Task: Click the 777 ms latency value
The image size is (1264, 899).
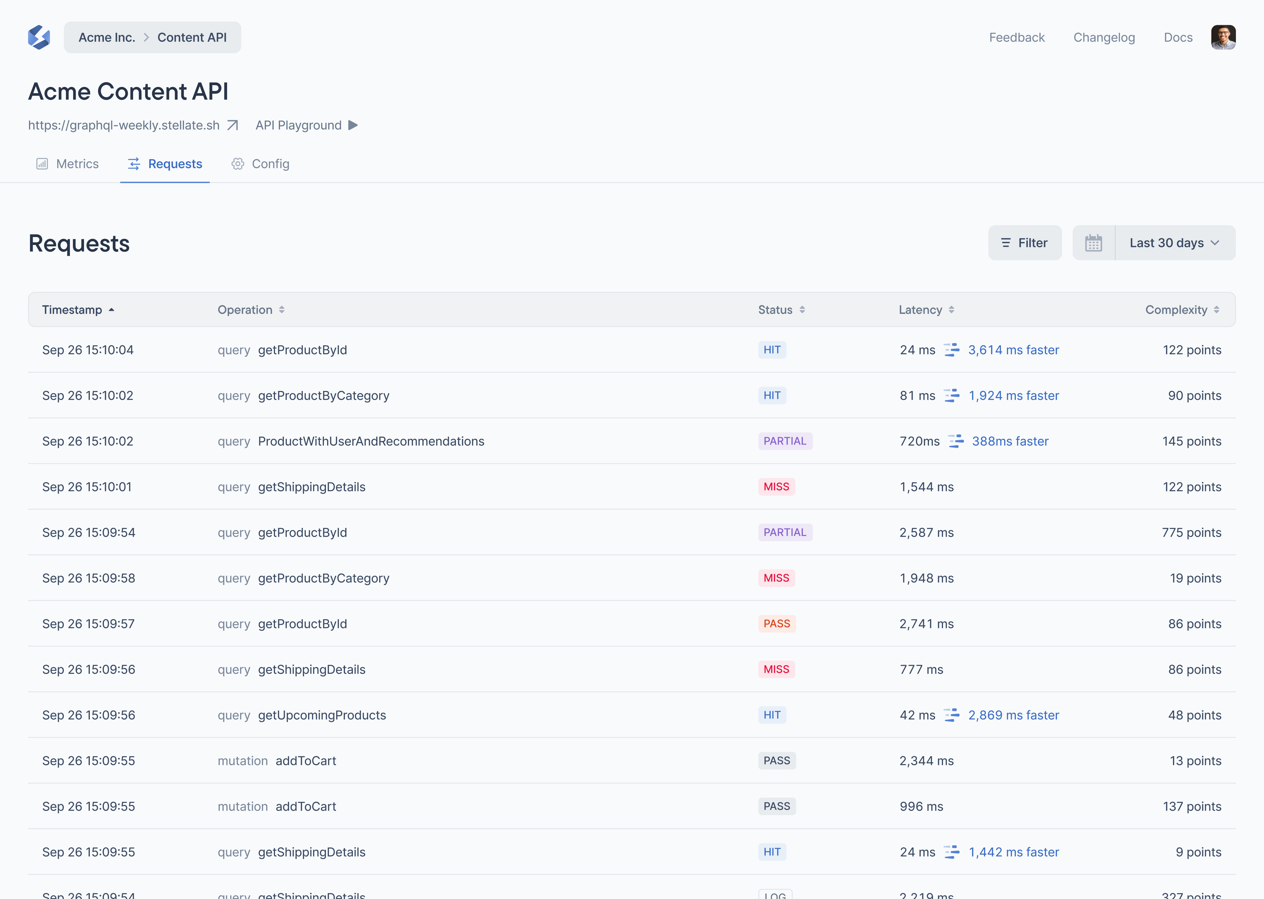Action: point(921,670)
